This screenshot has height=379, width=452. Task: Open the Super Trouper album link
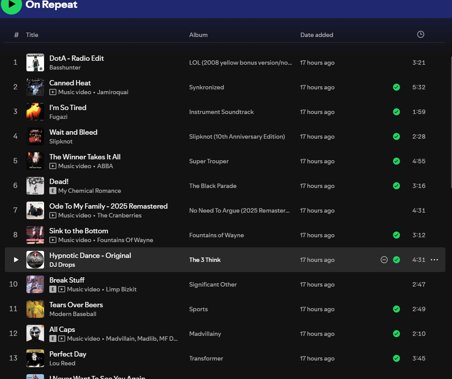209,161
